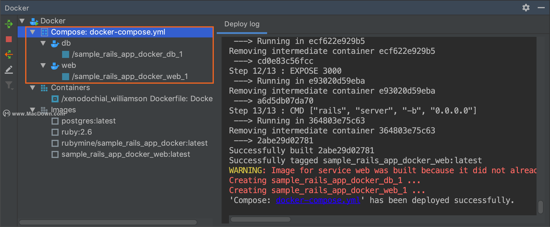Viewport: 550px width, 227px height.
Task: Collapse the Images node
Action: coord(33,110)
